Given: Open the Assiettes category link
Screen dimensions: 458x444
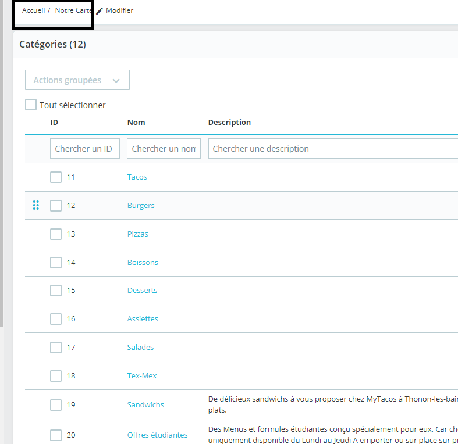Looking at the screenshot, I should click(143, 319).
